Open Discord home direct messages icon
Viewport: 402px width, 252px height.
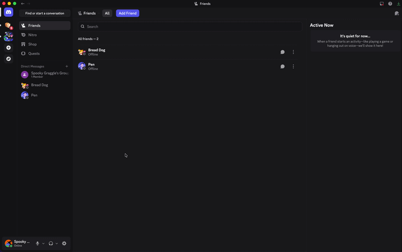(x=9, y=12)
